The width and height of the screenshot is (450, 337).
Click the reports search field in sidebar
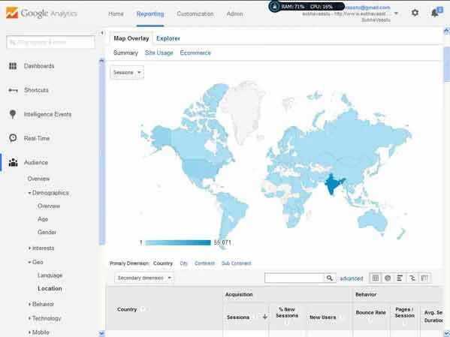[x=50, y=43]
